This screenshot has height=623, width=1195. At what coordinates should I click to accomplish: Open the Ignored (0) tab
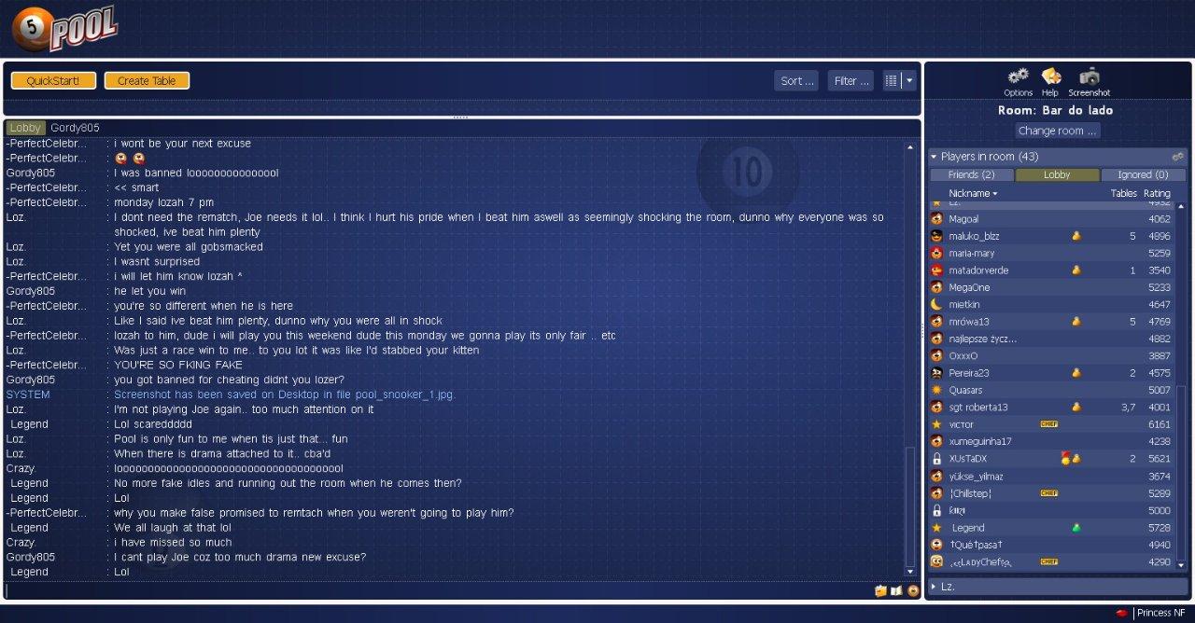pos(1142,174)
